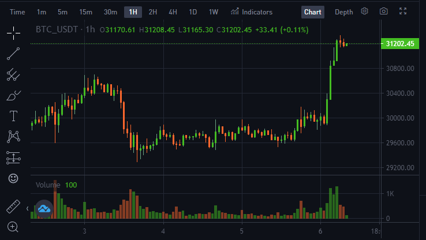Click the 31202.45 current price label
This screenshot has width=426, height=240.
pos(400,44)
